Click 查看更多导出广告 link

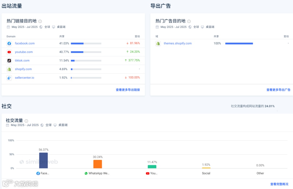click(278, 90)
